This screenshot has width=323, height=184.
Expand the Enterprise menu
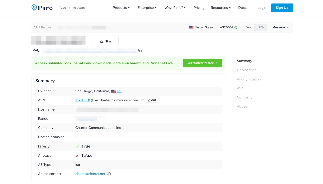[x=147, y=8]
